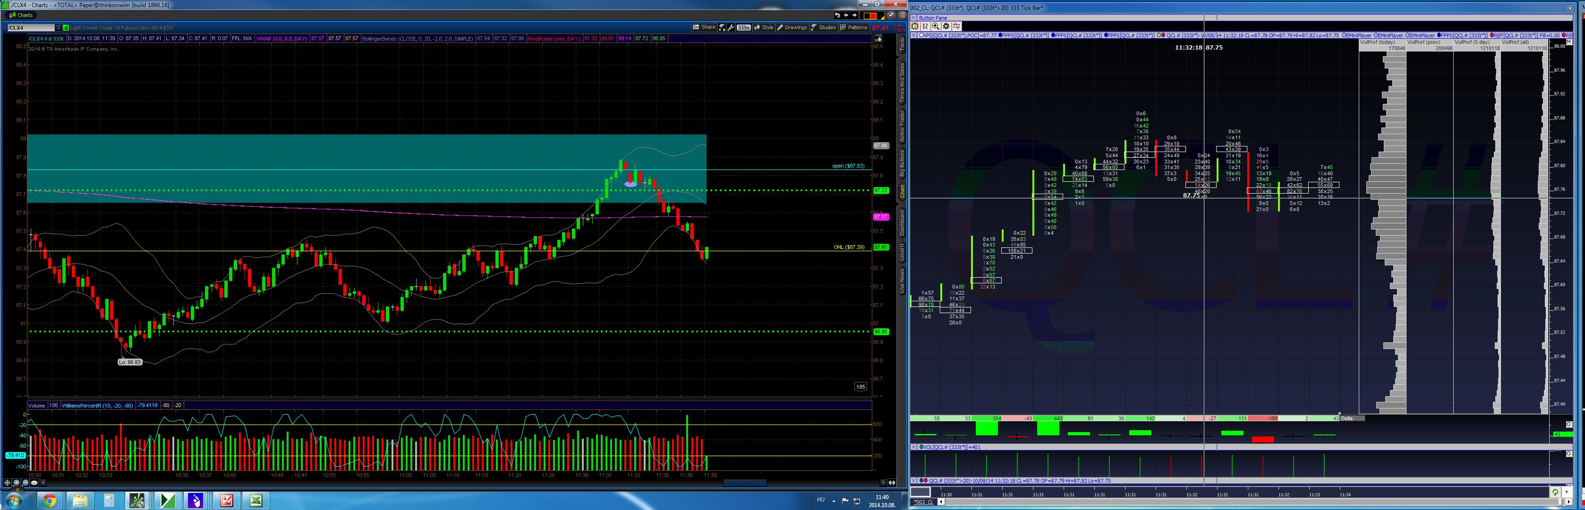Open the Big Buttons sidebar tab
This screenshot has width=1585, height=510.
(902, 163)
